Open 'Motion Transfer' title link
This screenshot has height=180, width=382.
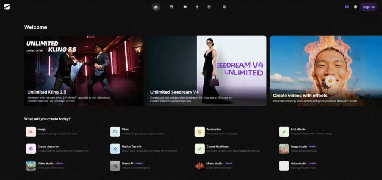132,147
